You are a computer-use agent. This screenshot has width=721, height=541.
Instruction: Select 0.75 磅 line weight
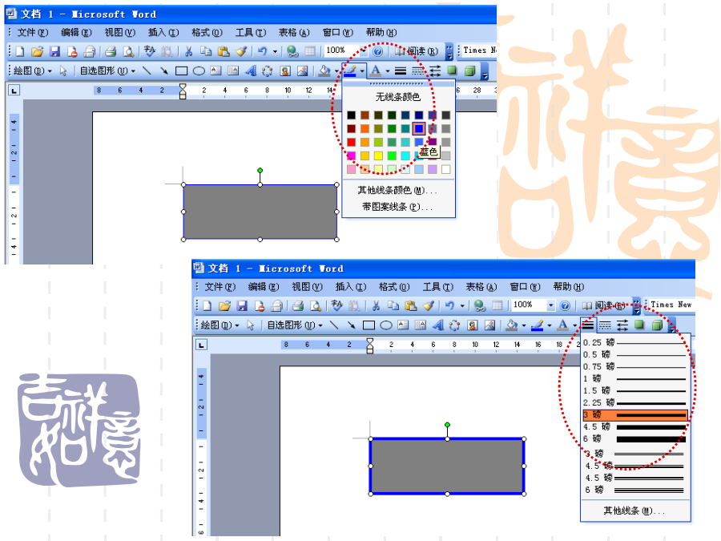[x=635, y=366]
